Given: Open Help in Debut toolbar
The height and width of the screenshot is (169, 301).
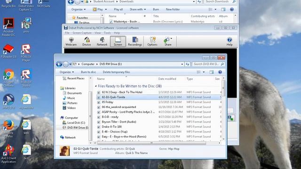Looking at the screenshot, I should click(x=230, y=41).
